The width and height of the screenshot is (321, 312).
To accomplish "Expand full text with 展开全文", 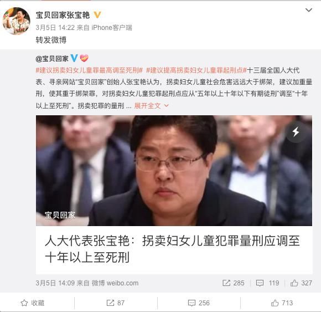I will coord(151,106).
